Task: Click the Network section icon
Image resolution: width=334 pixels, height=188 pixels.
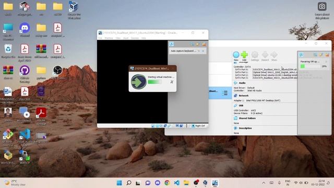Action: pos(235,96)
